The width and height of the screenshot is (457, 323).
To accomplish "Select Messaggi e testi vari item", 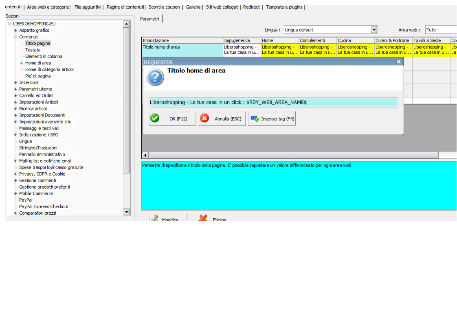I will pos(39,128).
